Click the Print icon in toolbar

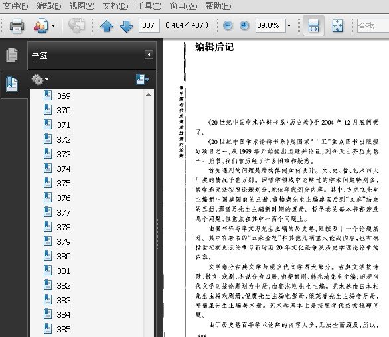click(x=17, y=26)
